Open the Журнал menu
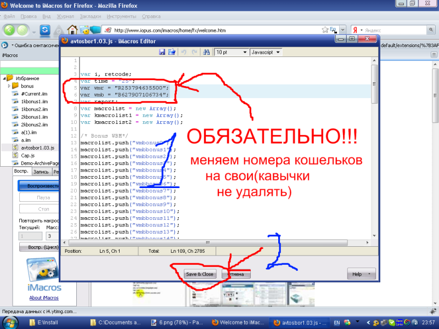 pos(65,16)
